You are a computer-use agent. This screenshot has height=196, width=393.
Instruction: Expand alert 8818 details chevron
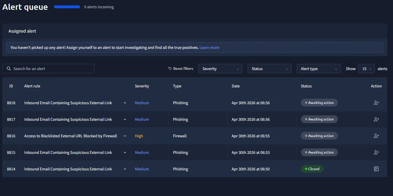click(x=125, y=103)
